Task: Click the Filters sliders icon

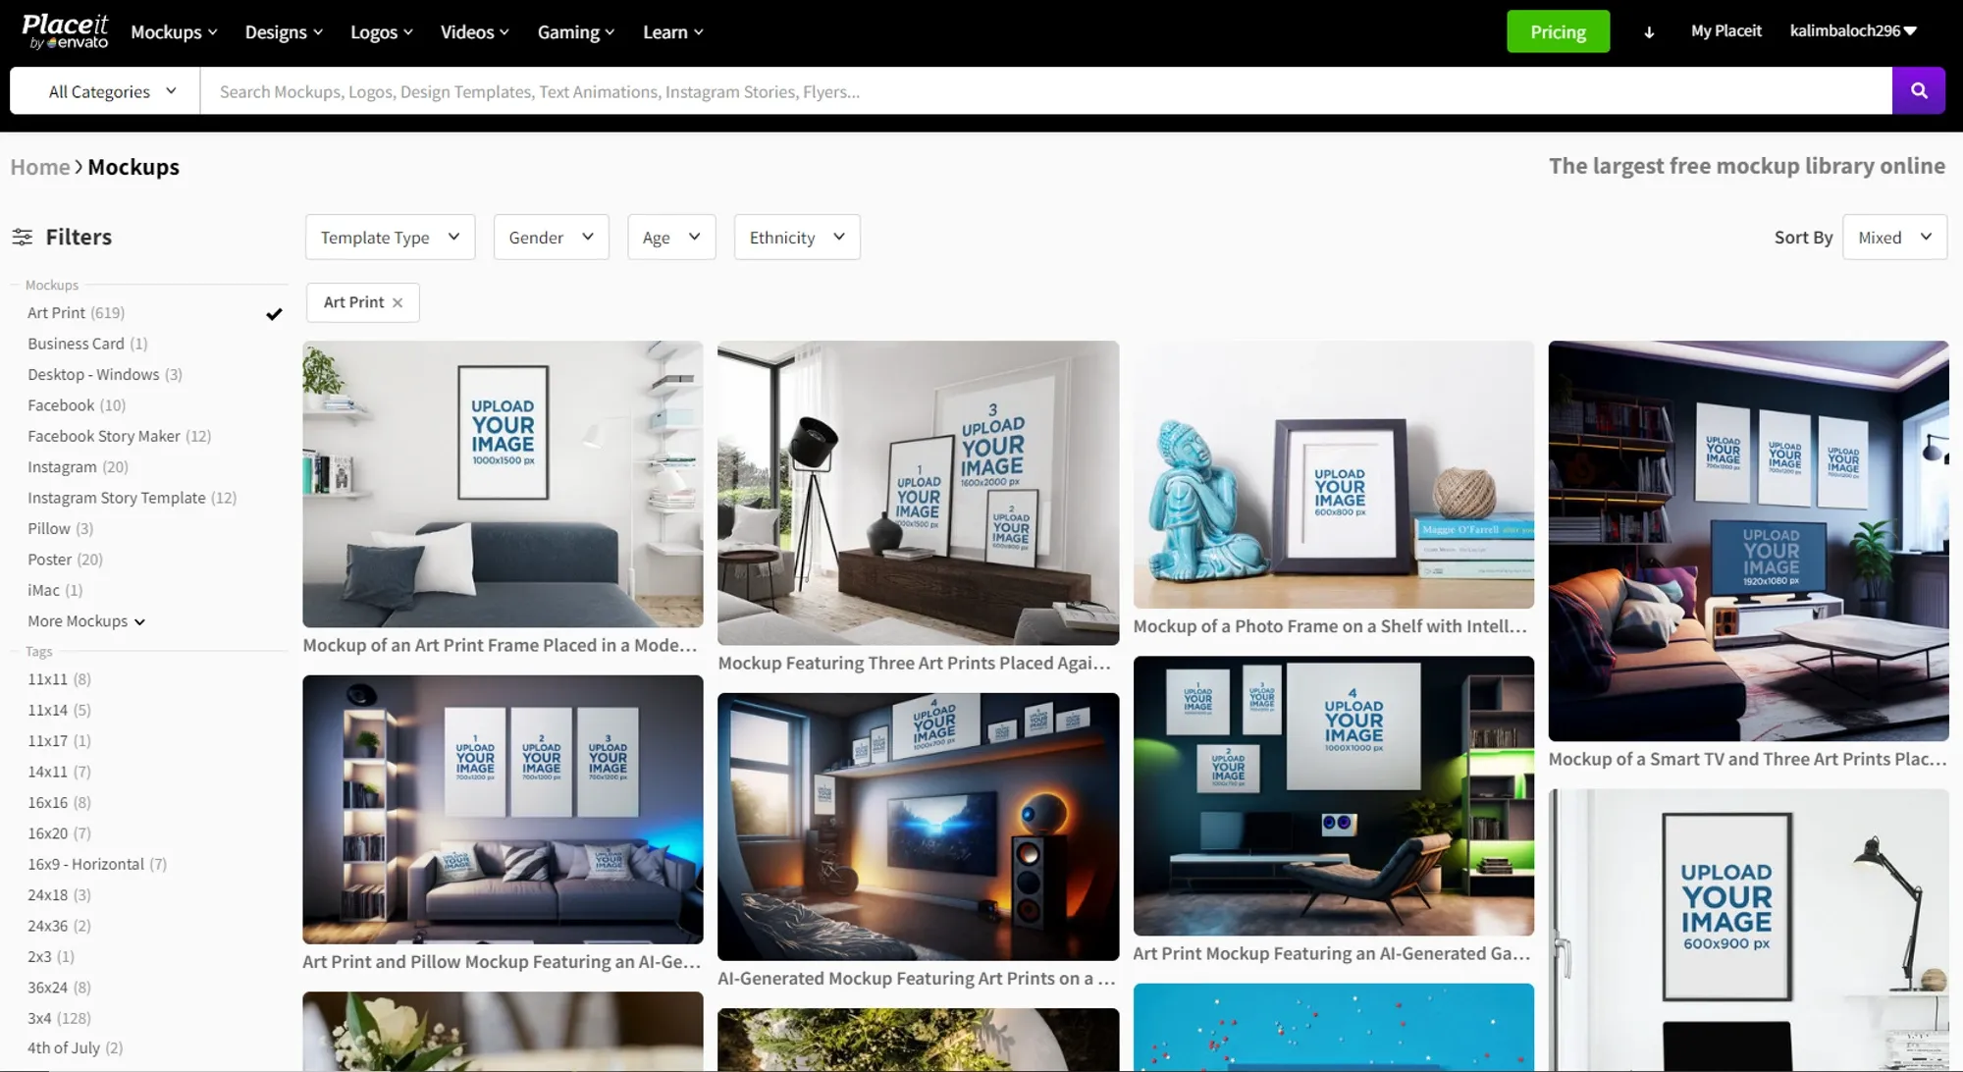Action: pyautogui.click(x=22, y=237)
